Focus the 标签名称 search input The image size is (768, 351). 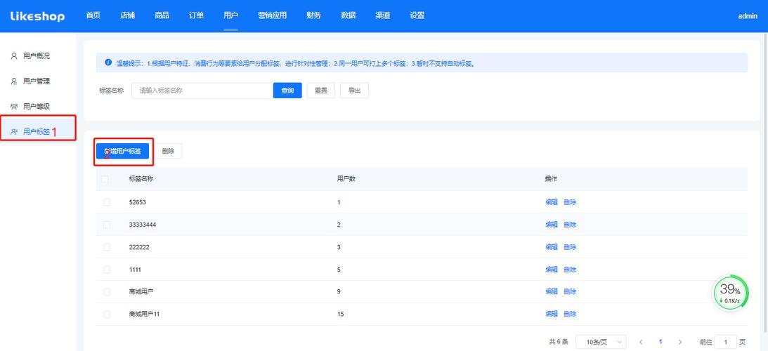(x=202, y=91)
